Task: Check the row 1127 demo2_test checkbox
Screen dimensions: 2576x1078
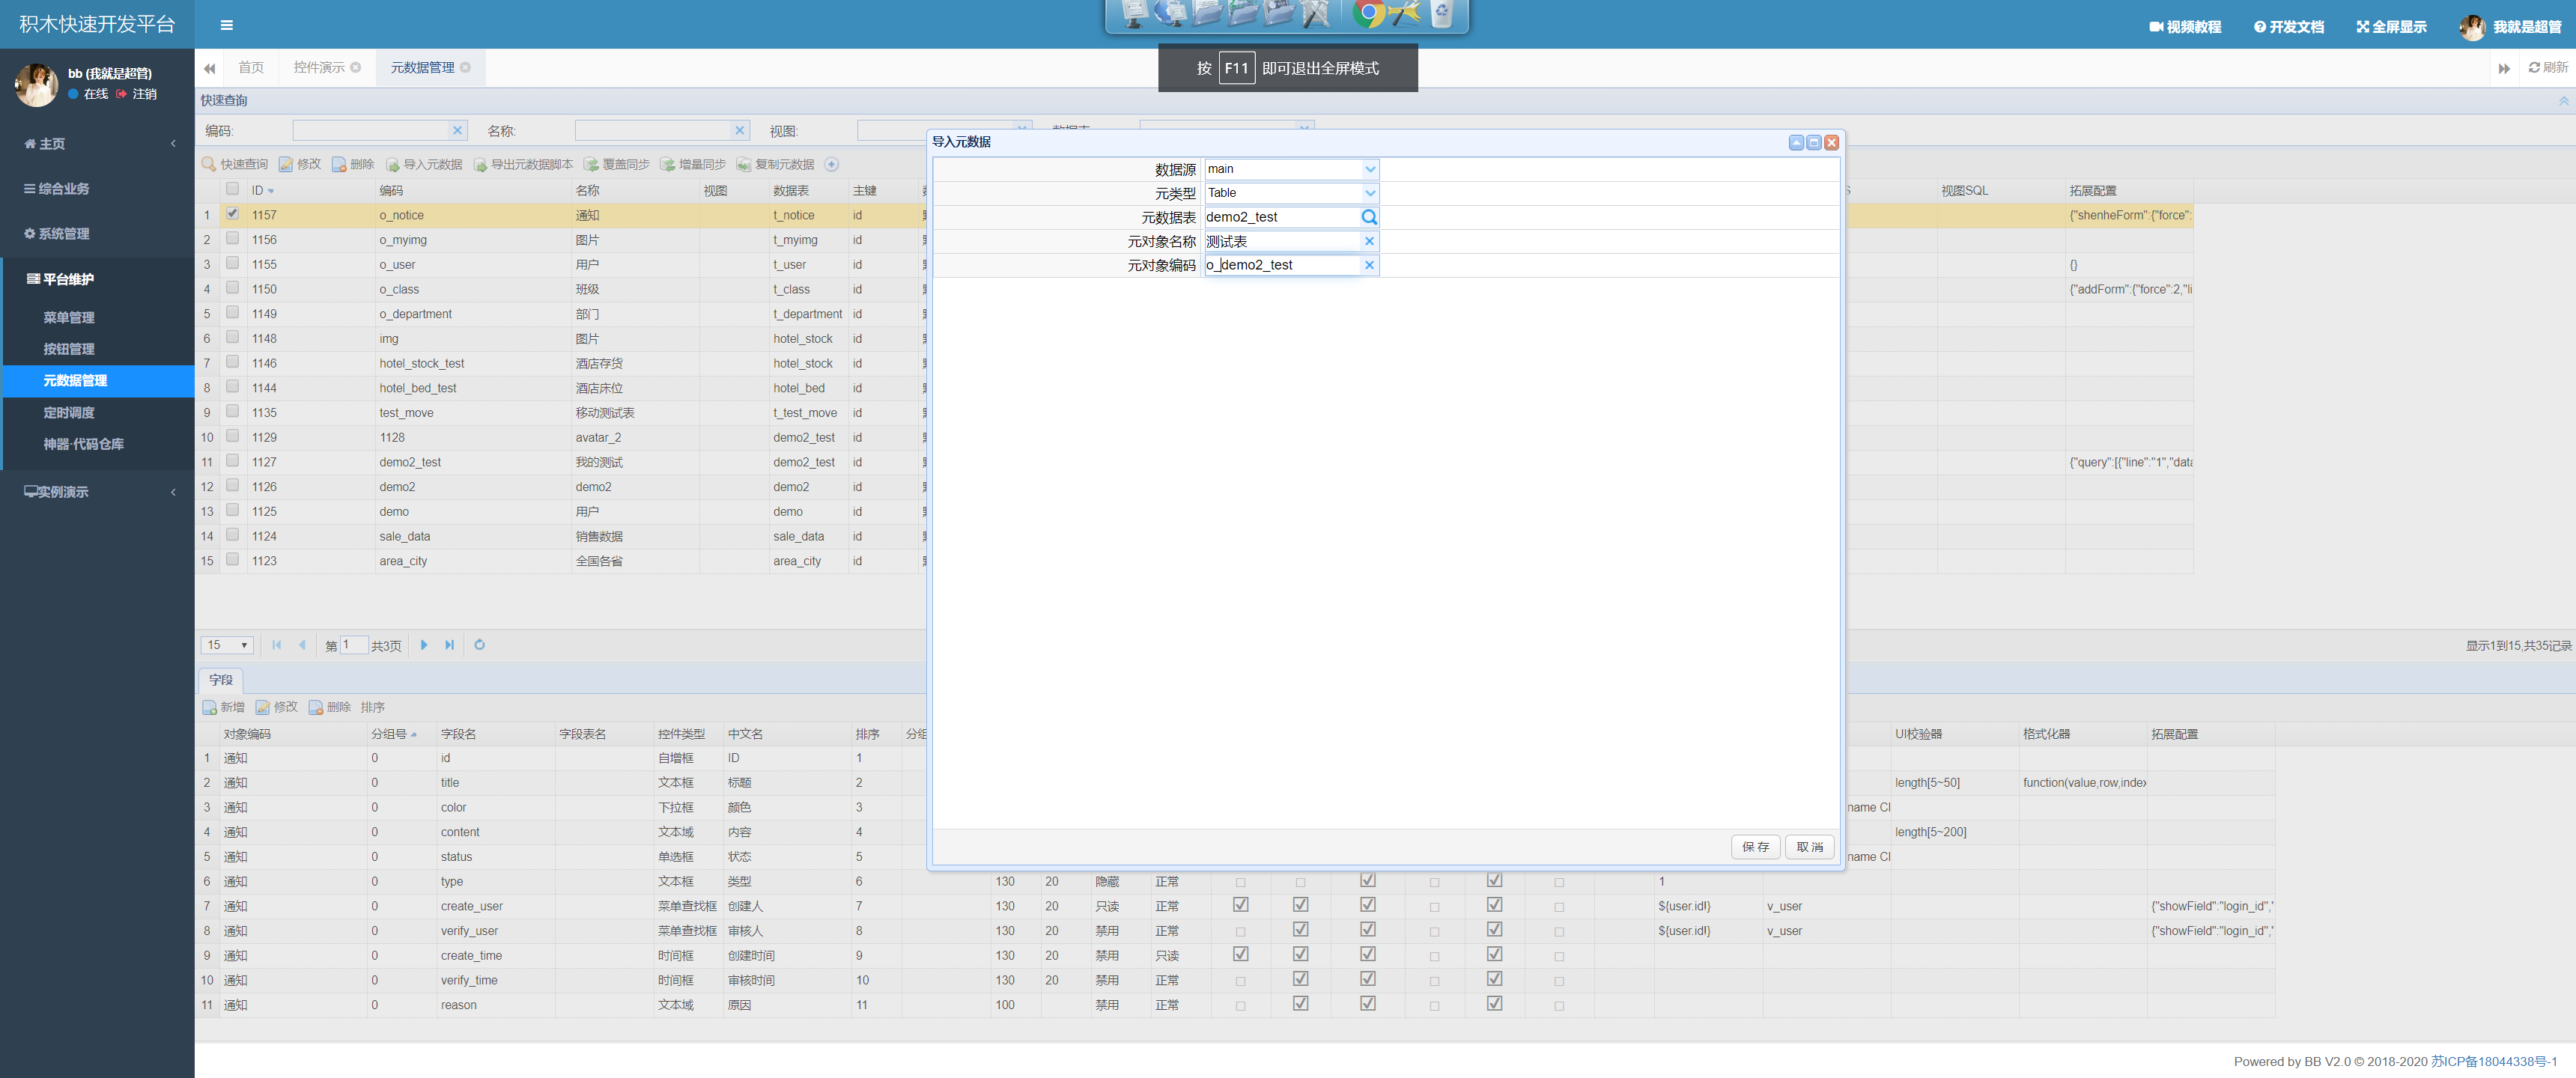Action: point(232,461)
